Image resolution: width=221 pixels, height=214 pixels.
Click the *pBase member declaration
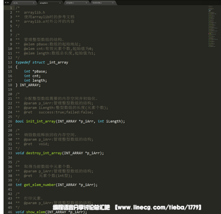(x=39, y=71)
